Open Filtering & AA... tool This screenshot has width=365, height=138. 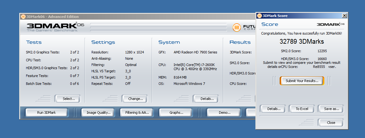136,113
